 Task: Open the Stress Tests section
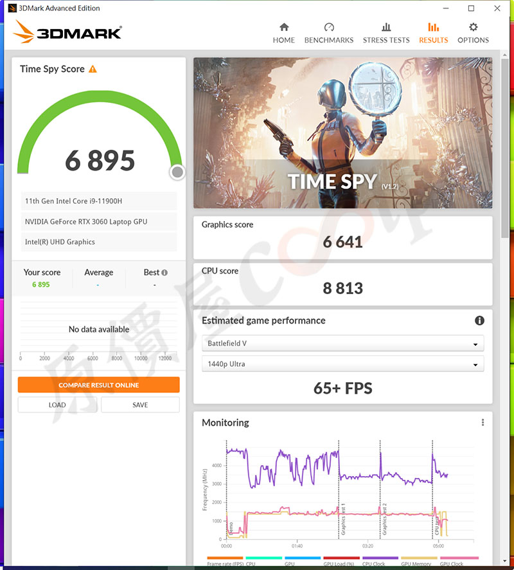point(386,33)
